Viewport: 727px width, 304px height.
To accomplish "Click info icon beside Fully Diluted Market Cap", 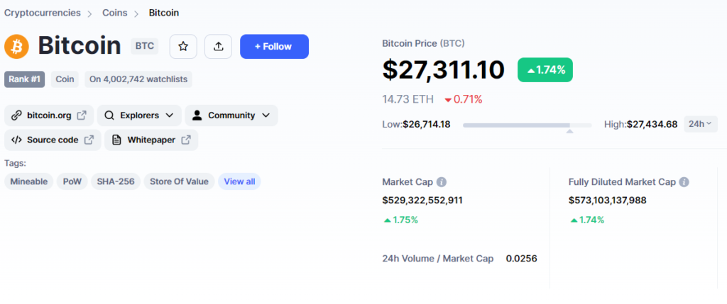I will (x=684, y=182).
